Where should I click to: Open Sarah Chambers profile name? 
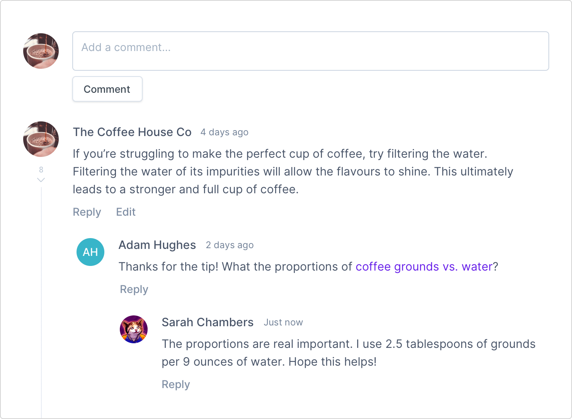(208, 322)
